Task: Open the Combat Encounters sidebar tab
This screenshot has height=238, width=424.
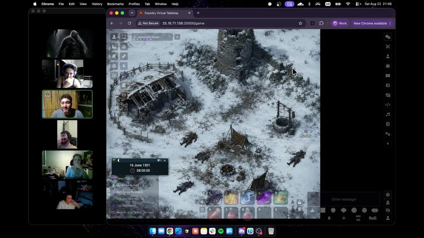Action: coord(388,47)
